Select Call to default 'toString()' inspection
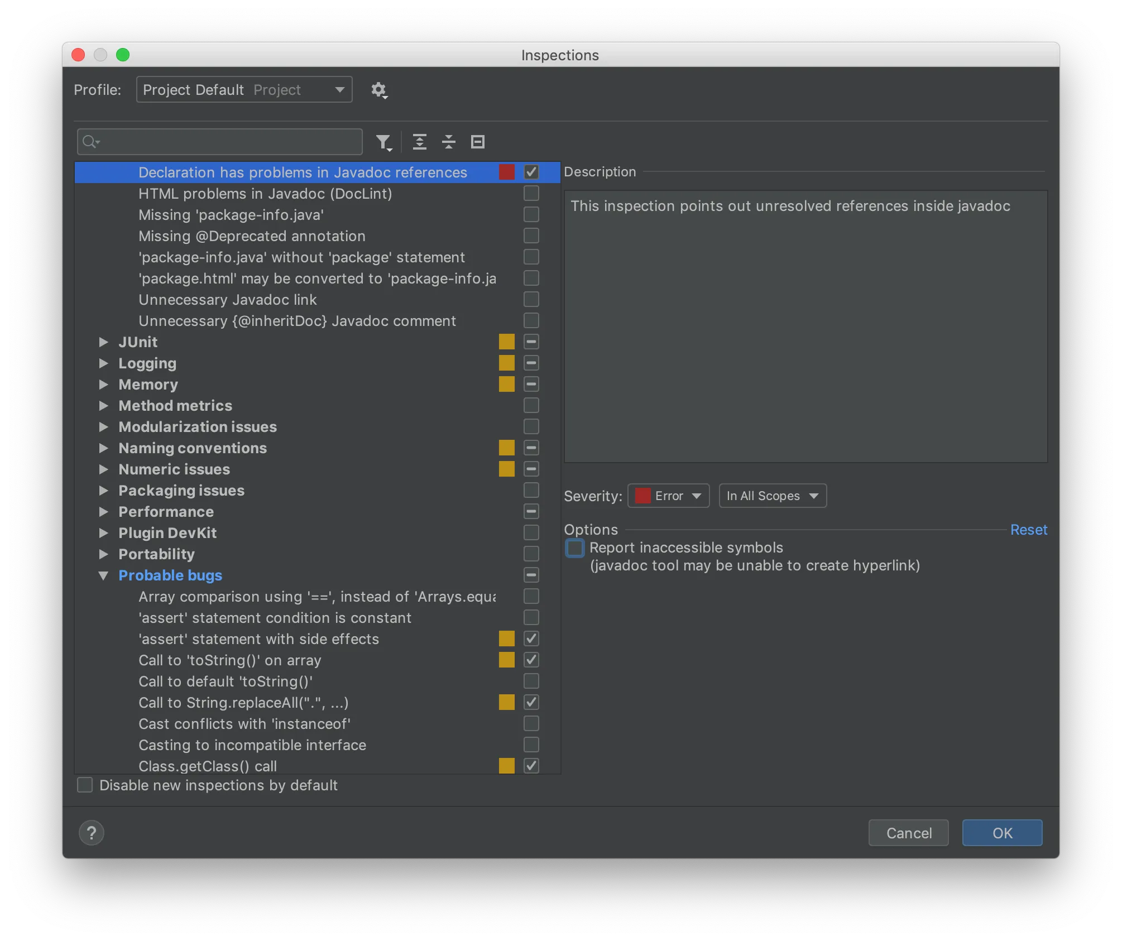The width and height of the screenshot is (1122, 941). [226, 681]
